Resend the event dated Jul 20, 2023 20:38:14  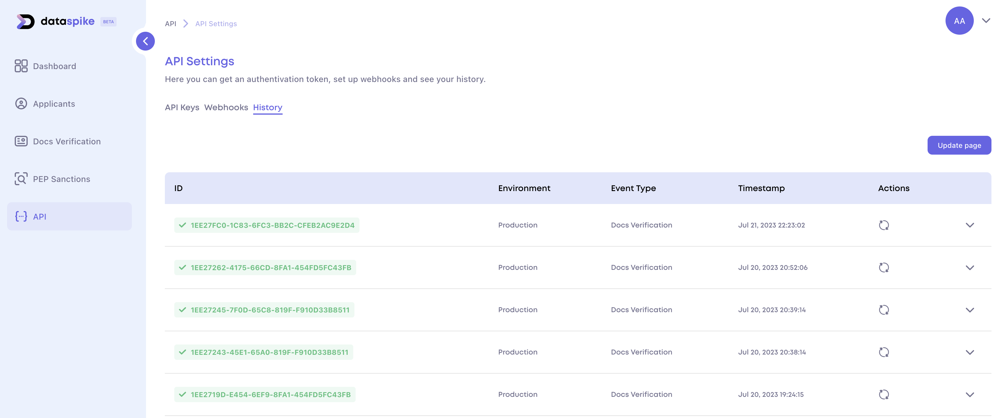click(884, 352)
